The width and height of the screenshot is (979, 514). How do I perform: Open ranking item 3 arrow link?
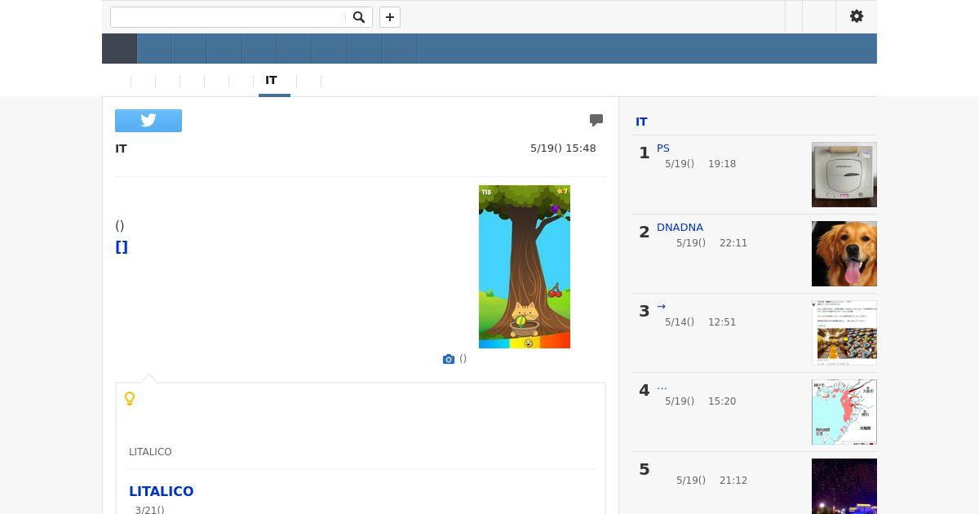coord(662,307)
